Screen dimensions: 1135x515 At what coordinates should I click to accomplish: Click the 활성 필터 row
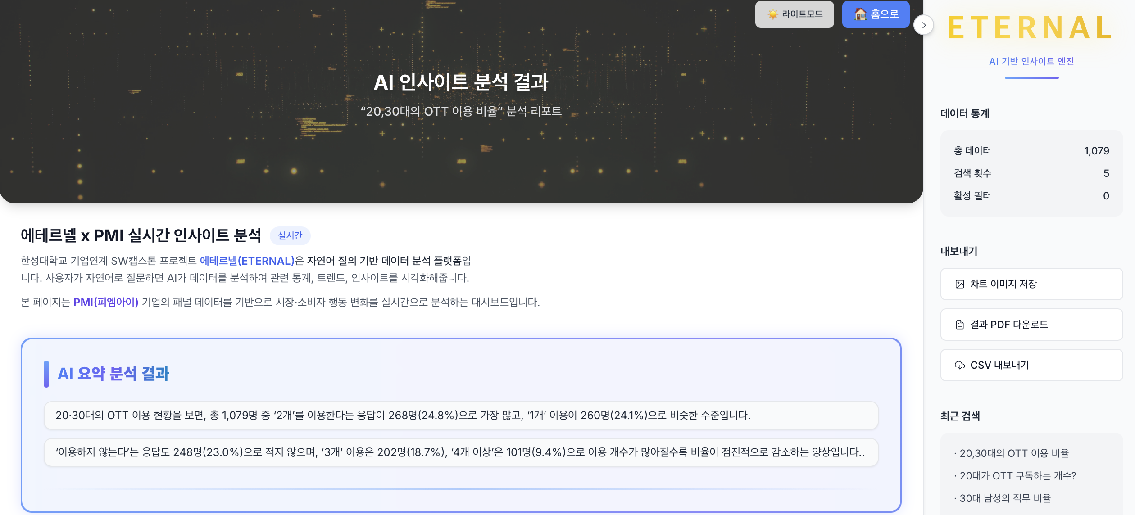pos(1031,196)
